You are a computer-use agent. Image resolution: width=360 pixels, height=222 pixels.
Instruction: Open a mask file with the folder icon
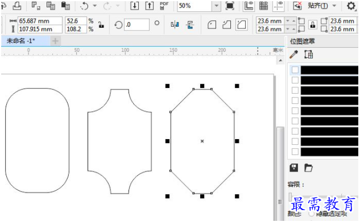308,167
